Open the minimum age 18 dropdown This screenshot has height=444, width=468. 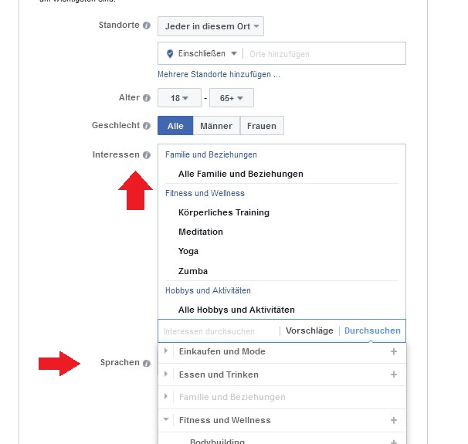179,98
